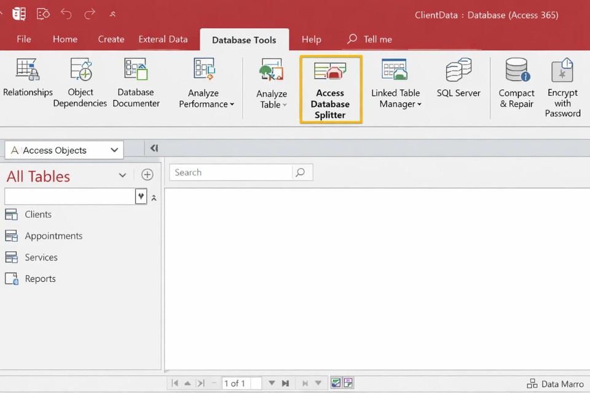590x393 pixels.
Task: Open the Access Objects combo box
Action: pyautogui.click(x=64, y=150)
